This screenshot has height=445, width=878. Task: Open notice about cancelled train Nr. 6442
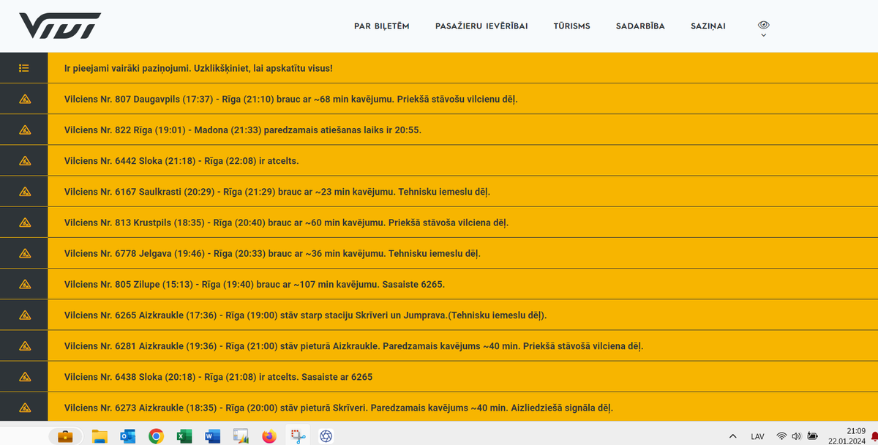(462, 160)
